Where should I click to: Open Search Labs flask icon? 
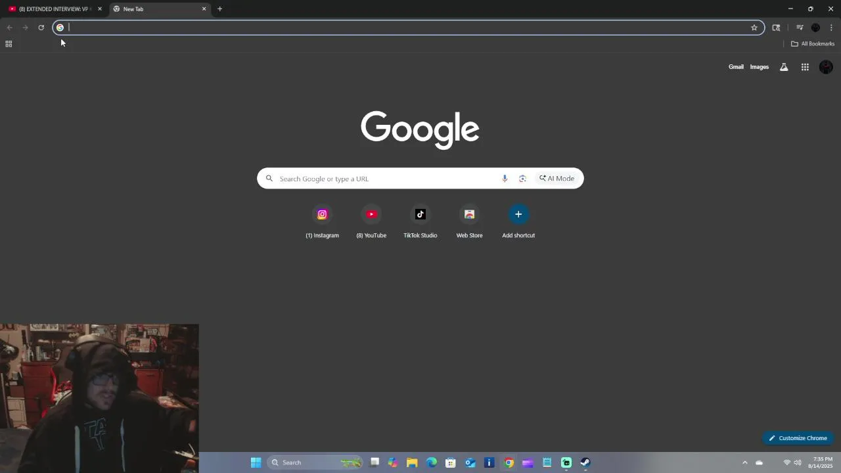[x=784, y=67]
